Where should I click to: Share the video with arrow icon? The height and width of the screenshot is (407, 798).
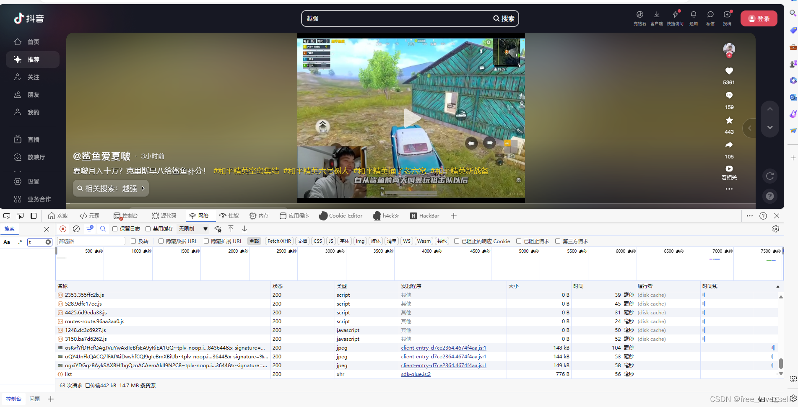click(729, 145)
